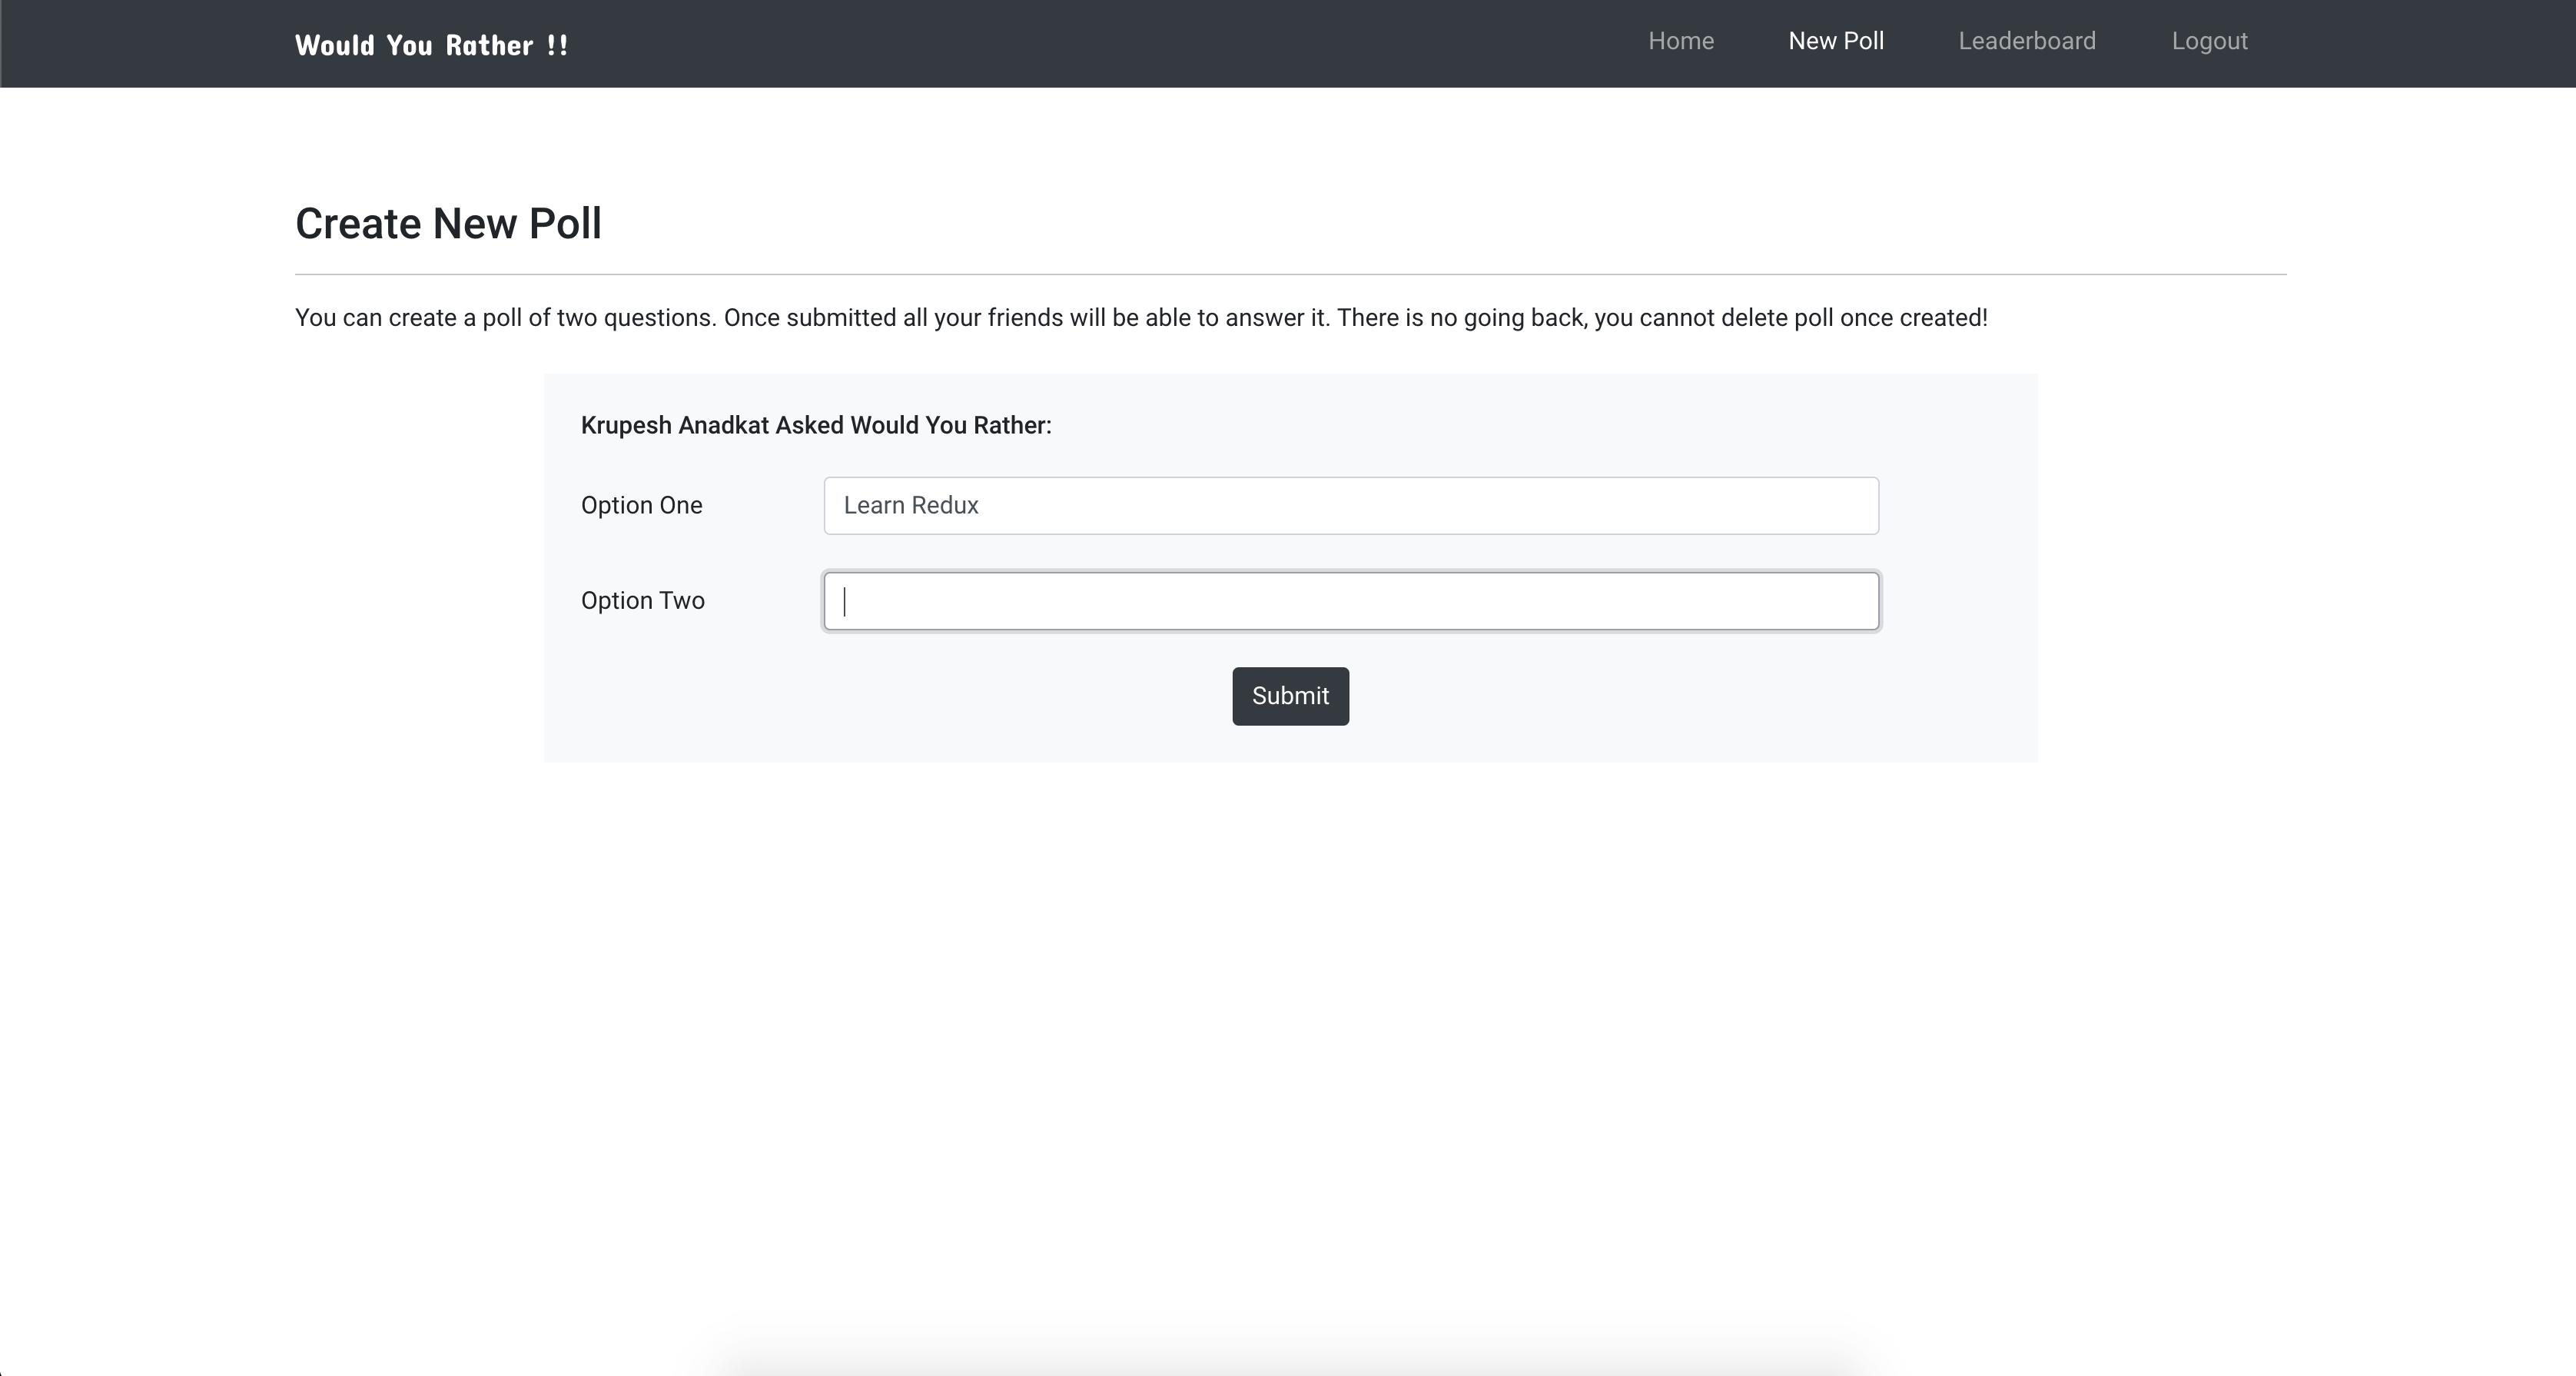2576x1376 pixels.
Task: Click the Create New Poll heading
Action: pos(448,224)
